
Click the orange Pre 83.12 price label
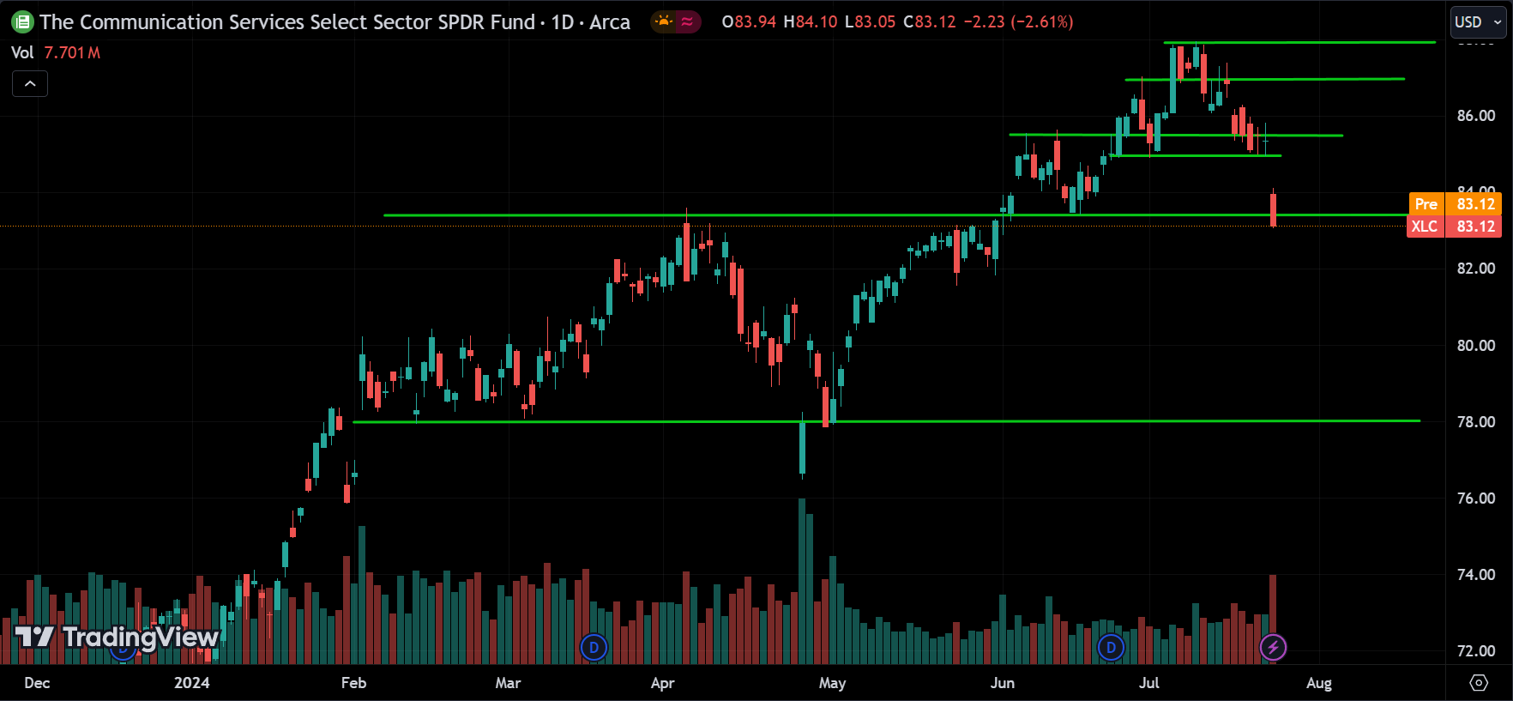[1456, 204]
